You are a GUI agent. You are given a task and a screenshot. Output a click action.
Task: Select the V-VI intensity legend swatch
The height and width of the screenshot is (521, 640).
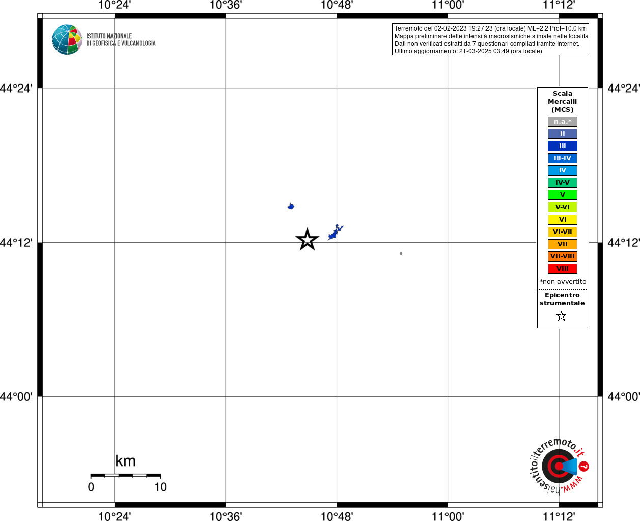563,207
